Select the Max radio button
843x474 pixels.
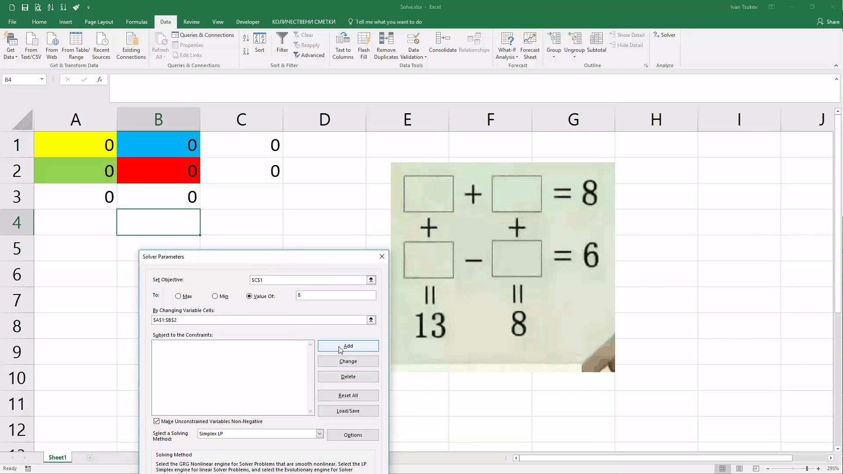point(178,296)
